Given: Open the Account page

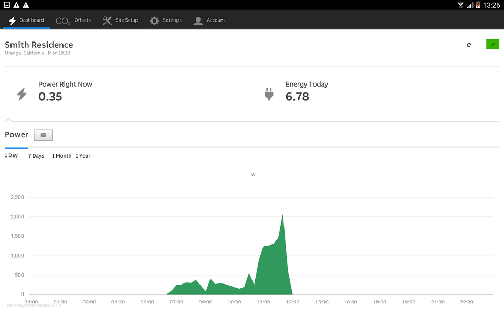Looking at the screenshot, I should (209, 20).
